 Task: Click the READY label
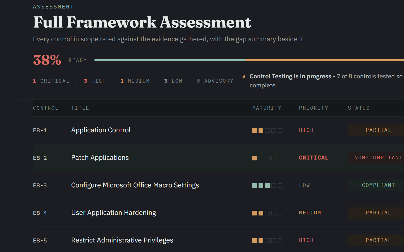[x=78, y=60]
